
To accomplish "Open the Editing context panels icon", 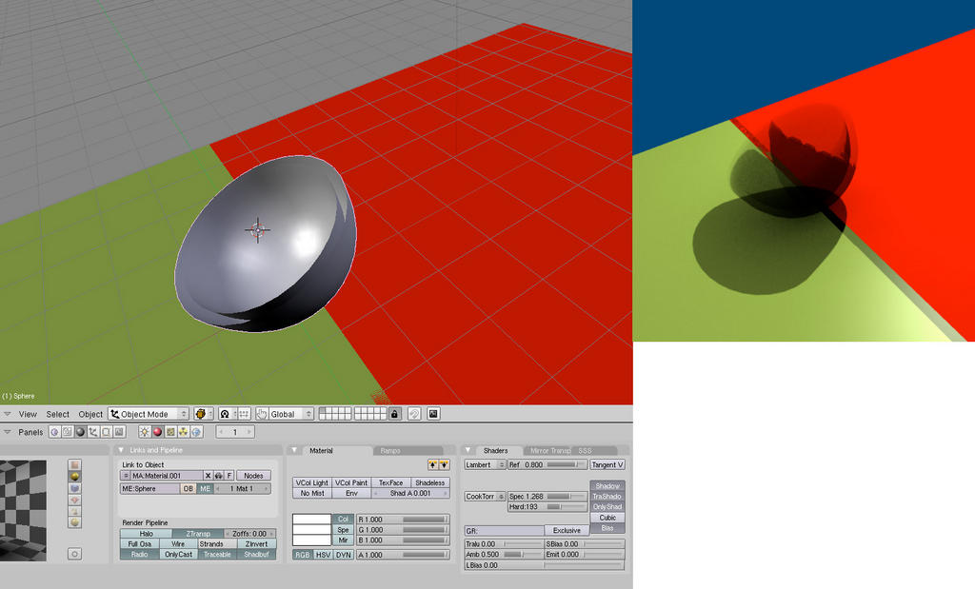I will tap(107, 432).
